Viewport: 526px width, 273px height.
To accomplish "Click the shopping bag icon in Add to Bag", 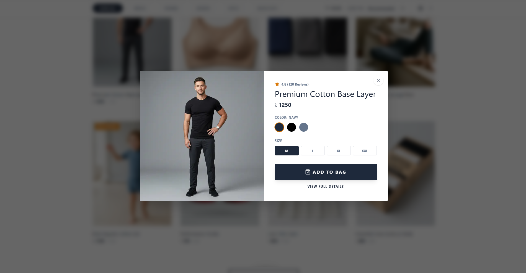I will (308, 172).
